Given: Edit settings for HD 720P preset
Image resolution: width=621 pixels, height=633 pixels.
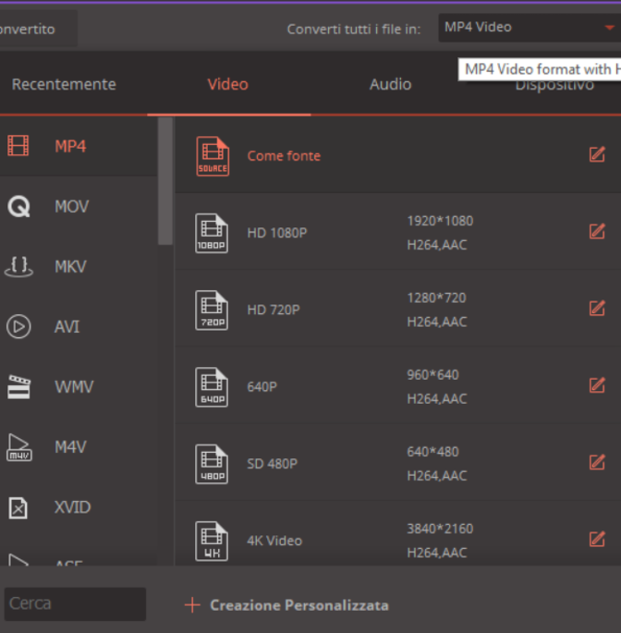Looking at the screenshot, I should [597, 309].
